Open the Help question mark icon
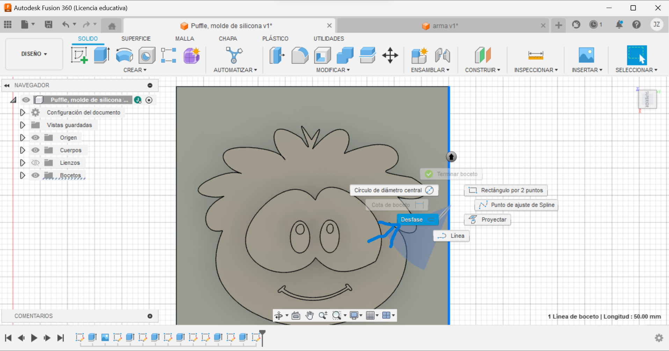Screen dimensions: 669x351 (x=637, y=24)
